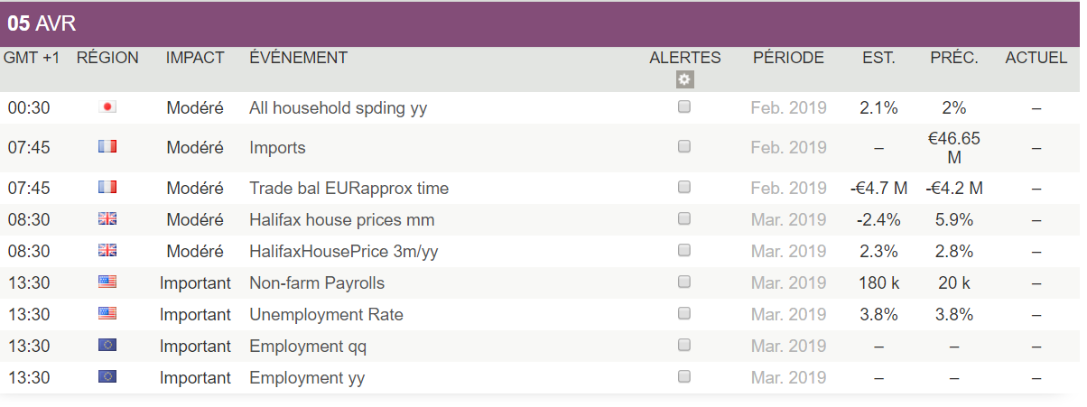Click the US flag beside Unemployment Rate
The width and height of the screenshot is (1087, 407).
pos(107,314)
